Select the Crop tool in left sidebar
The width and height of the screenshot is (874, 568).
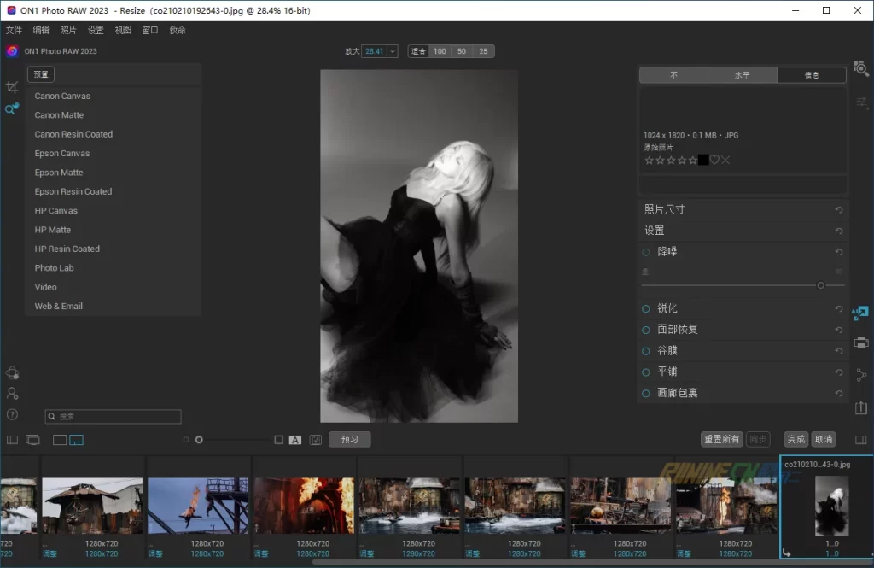(x=12, y=87)
